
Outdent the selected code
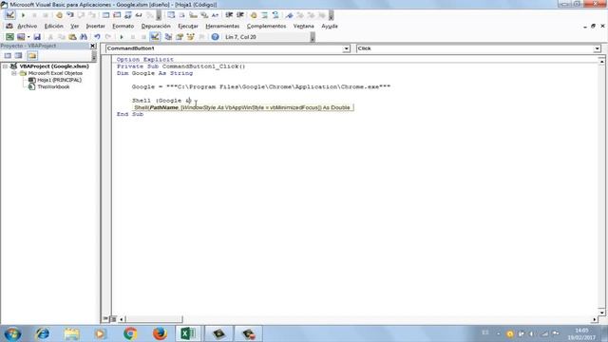[240, 15]
